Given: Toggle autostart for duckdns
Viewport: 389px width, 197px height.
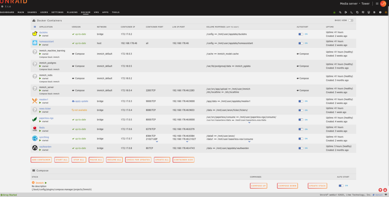Looking at the screenshot, I should [x=301, y=34].
